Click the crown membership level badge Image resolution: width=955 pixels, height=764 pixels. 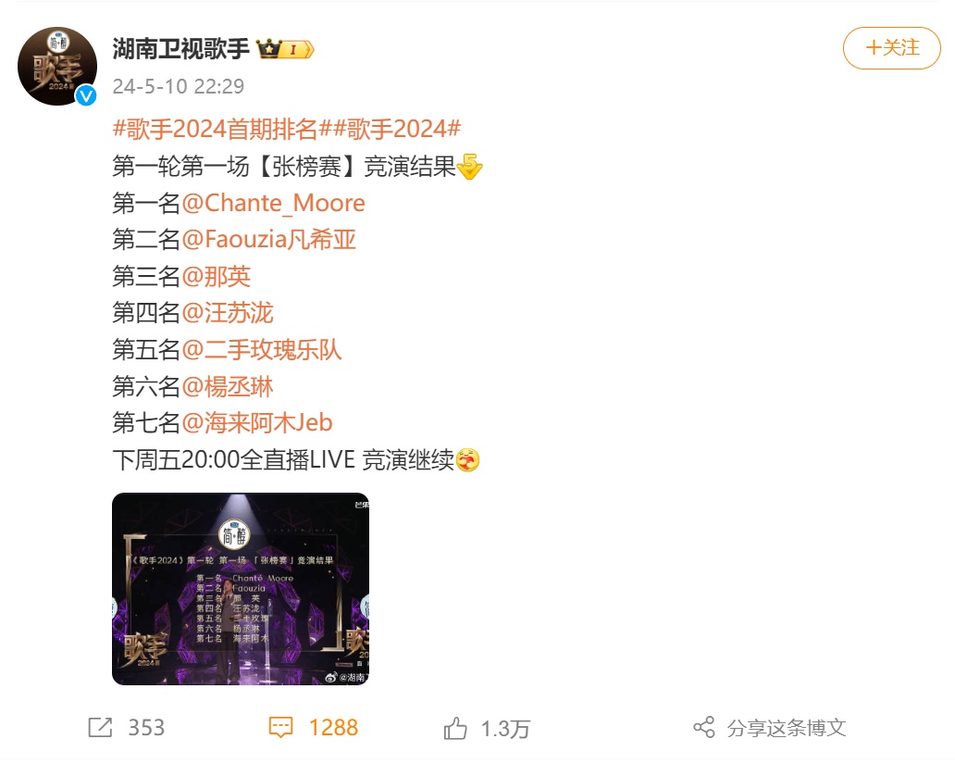285,49
